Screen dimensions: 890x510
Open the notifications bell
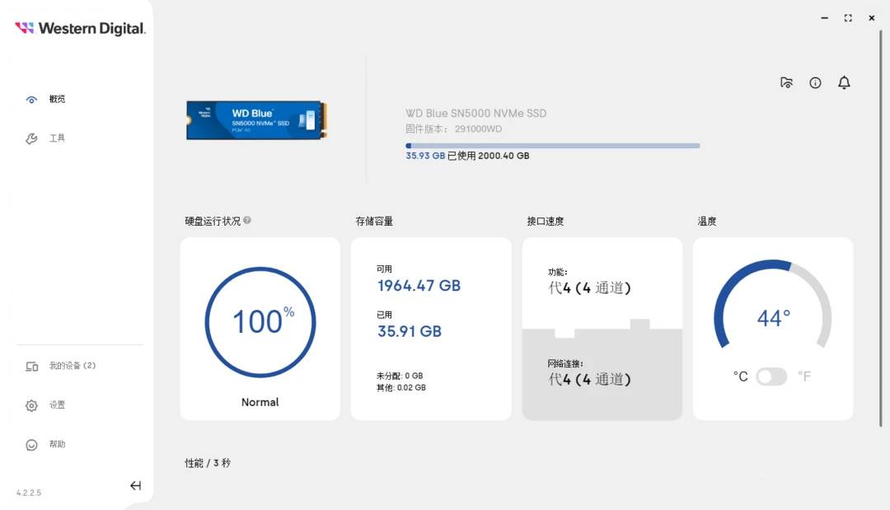coord(844,83)
